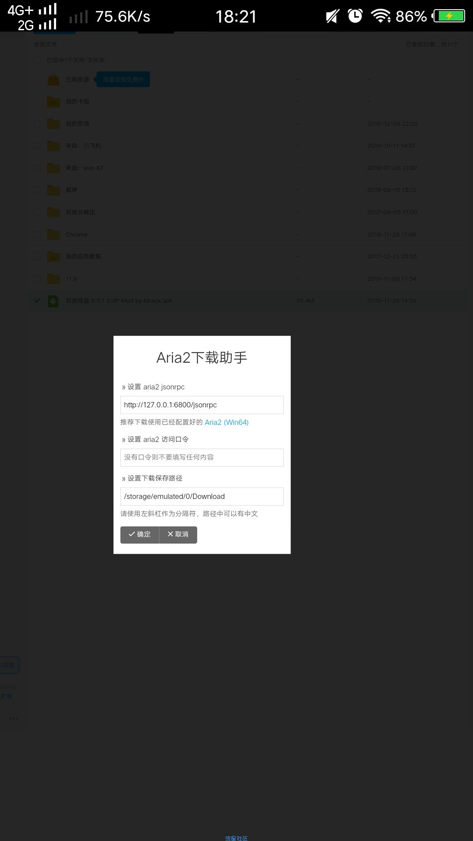Click the 50.4M file size value
The height and width of the screenshot is (841, 473).
pyautogui.click(x=305, y=300)
